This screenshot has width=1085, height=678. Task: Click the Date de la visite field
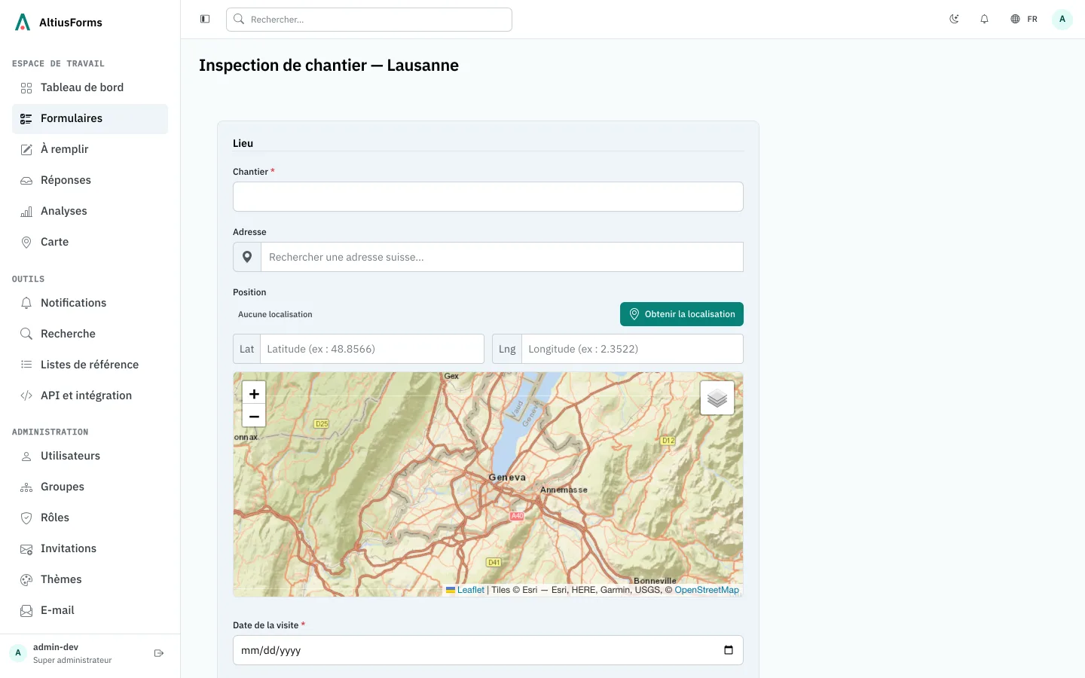coord(488,650)
